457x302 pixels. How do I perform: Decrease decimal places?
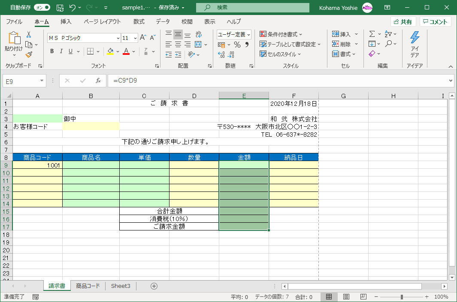tap(230, 54)
